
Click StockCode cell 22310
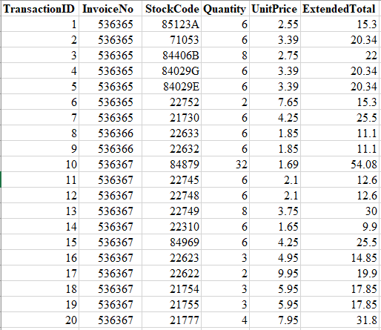(172, 227)
